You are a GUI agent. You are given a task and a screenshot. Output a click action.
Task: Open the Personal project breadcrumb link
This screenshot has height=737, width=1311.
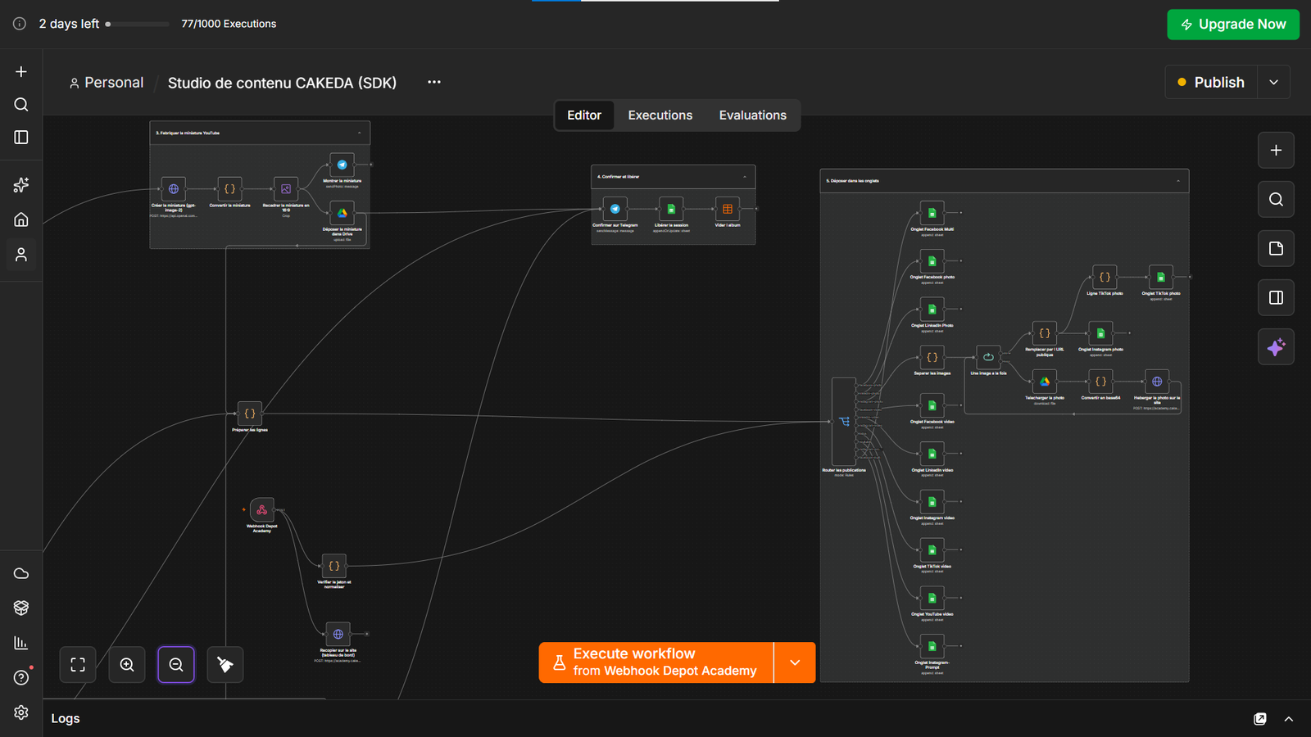click(107, 83)
